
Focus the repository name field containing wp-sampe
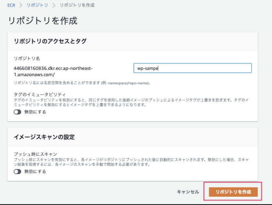pos(192,68)
